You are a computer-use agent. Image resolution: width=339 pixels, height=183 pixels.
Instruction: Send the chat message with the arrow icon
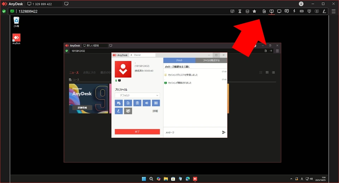(224, 132)
